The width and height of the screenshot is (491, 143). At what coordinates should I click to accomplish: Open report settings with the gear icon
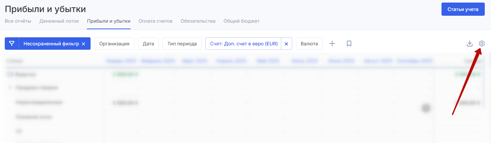pyautogui.click(x=482, y=44)
